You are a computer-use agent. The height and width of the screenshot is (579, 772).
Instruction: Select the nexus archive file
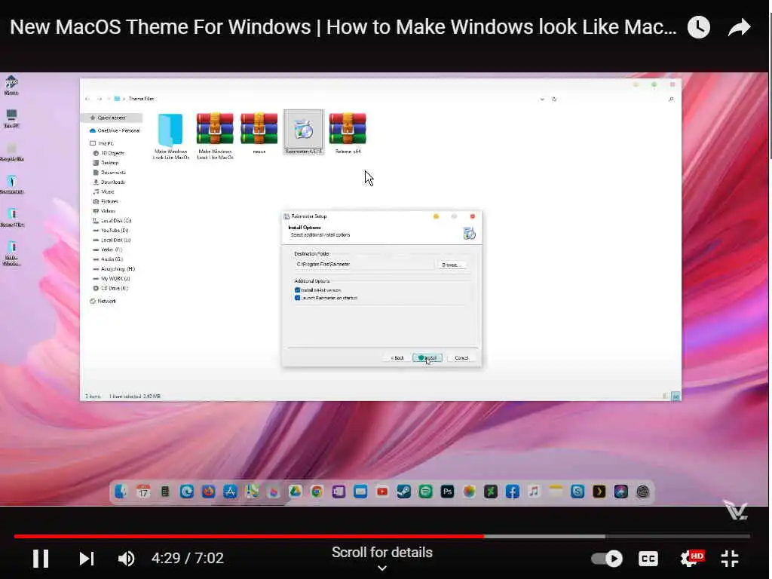click(x=259, y=133)
